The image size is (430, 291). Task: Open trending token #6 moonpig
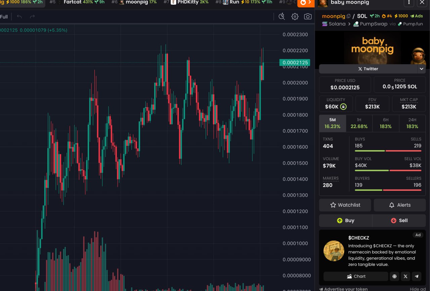[134, 2]
